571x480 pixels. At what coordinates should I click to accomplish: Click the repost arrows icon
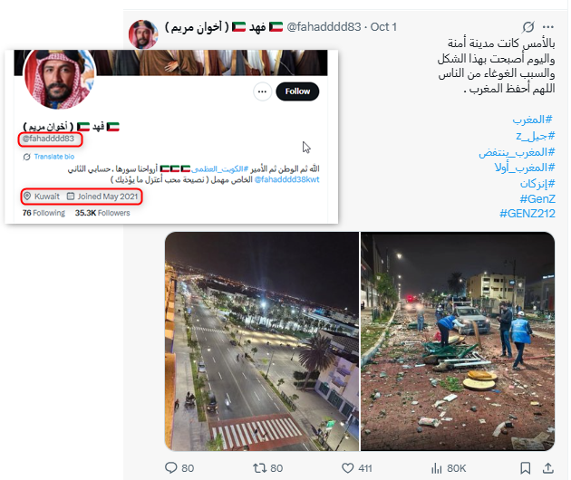tap(259, 467)
